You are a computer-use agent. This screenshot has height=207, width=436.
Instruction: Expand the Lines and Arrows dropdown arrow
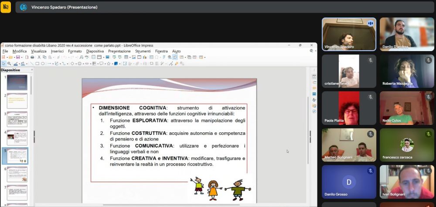(x=53, y=64)
